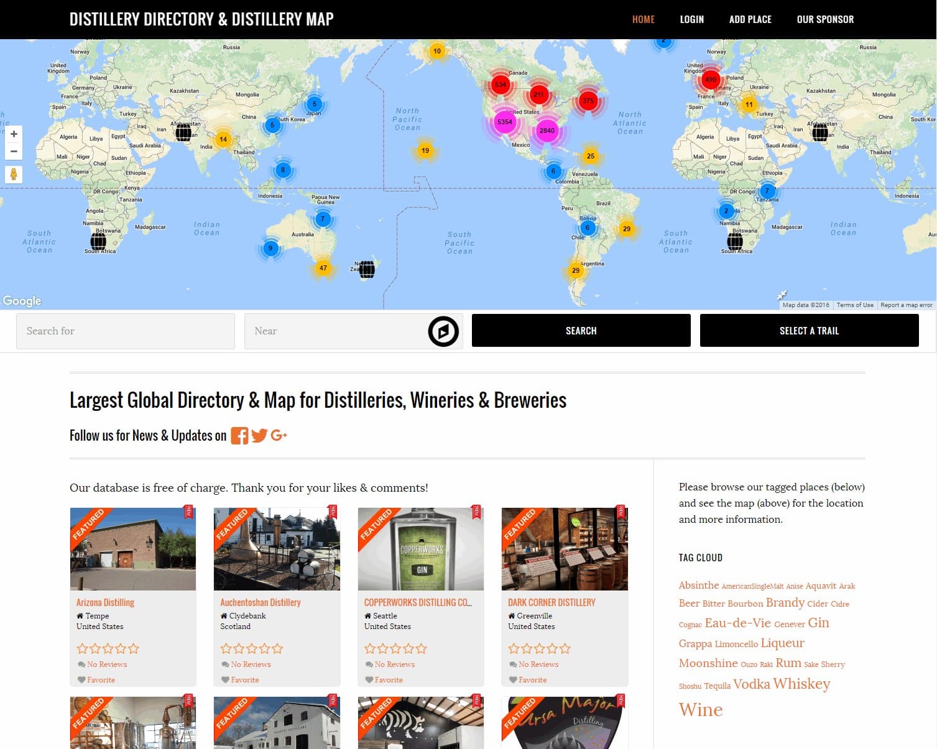Zoom in on the map
Image resolution: width=937 pixels, height=749 pixels.
click(13, 134)
